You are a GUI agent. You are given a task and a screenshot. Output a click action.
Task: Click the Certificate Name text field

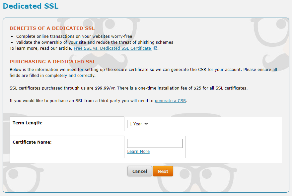tap(155, 143)
